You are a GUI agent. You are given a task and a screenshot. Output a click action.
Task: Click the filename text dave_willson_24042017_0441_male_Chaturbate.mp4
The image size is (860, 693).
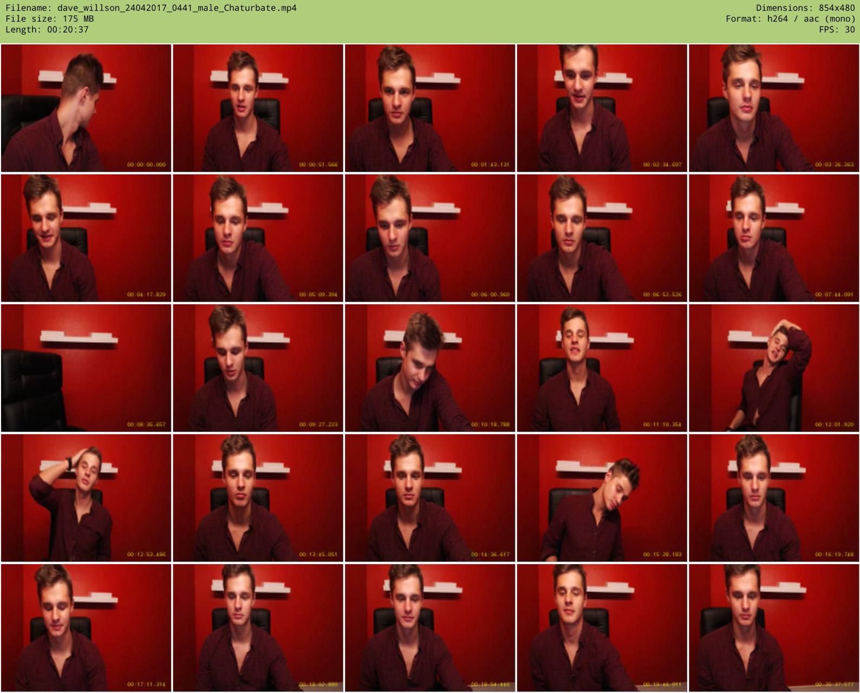(x=177, y=8)
